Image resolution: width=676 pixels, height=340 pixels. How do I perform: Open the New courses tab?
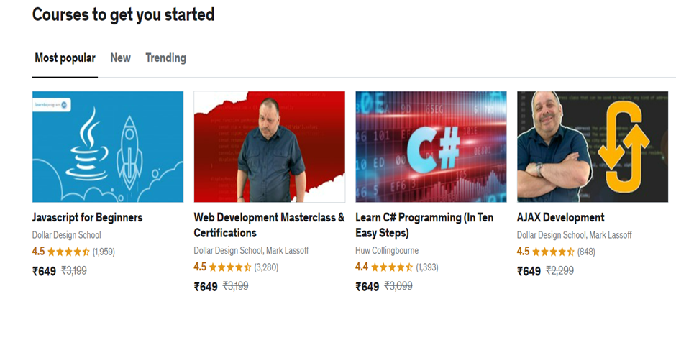pyautogui.click(x=120, y=58)
